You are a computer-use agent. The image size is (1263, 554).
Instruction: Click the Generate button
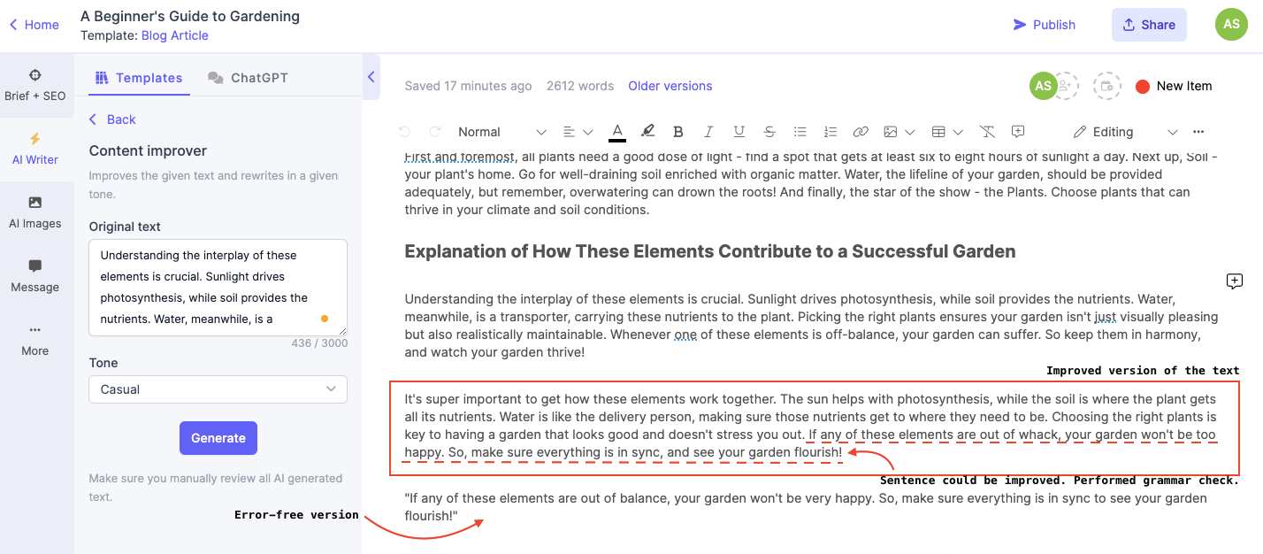pyautogui.click(x=218, y=438)
